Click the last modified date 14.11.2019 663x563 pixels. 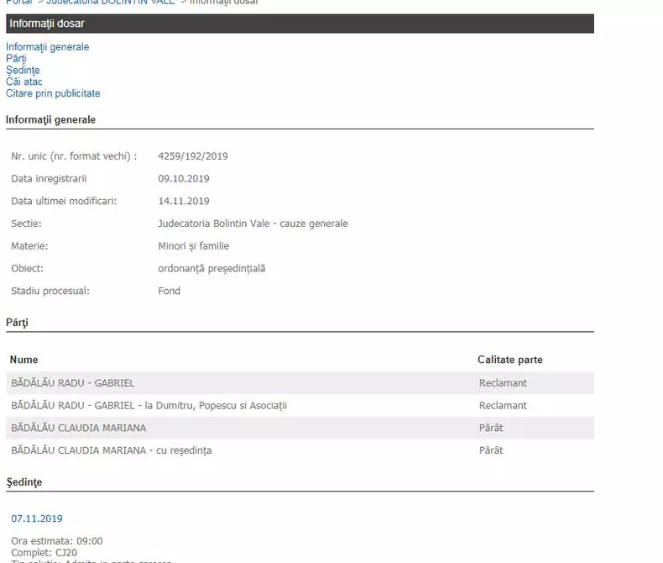point(184,202)
